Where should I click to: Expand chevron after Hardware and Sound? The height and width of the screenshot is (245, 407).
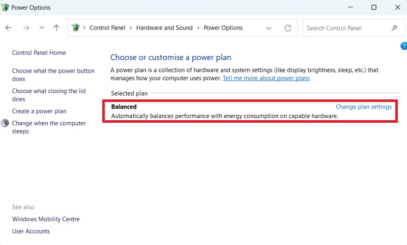tap(198, 28)
